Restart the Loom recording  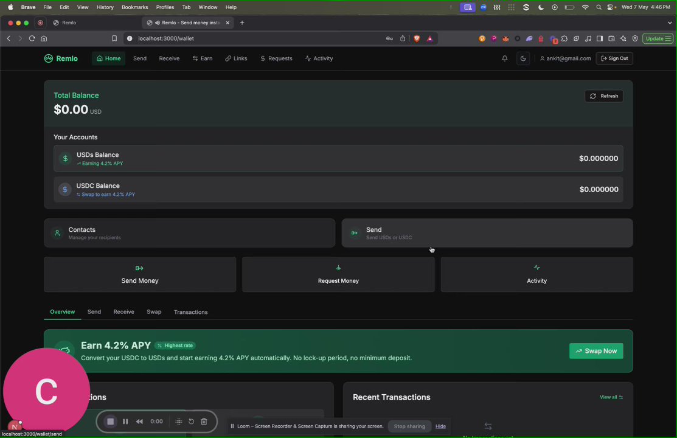tap(191, 422)
